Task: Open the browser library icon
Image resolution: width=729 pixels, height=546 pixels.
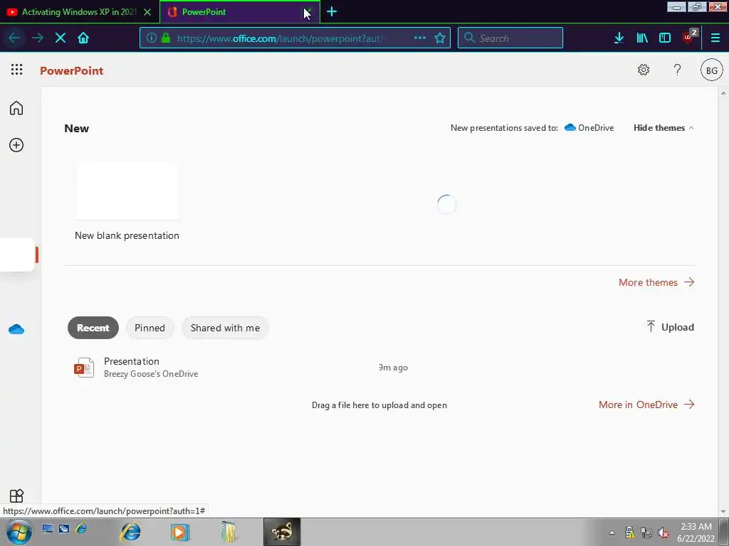Action: click(x=642, y=38)
